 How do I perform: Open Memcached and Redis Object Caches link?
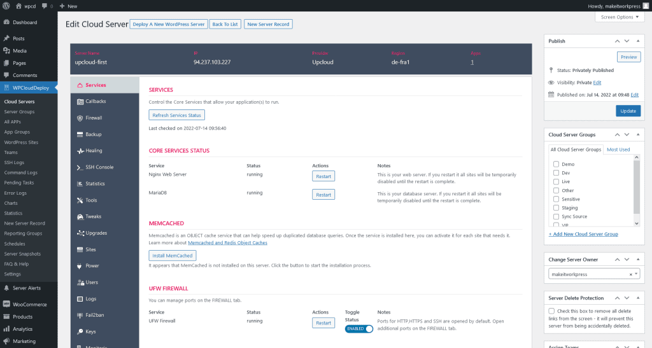(x=227, y=243)
